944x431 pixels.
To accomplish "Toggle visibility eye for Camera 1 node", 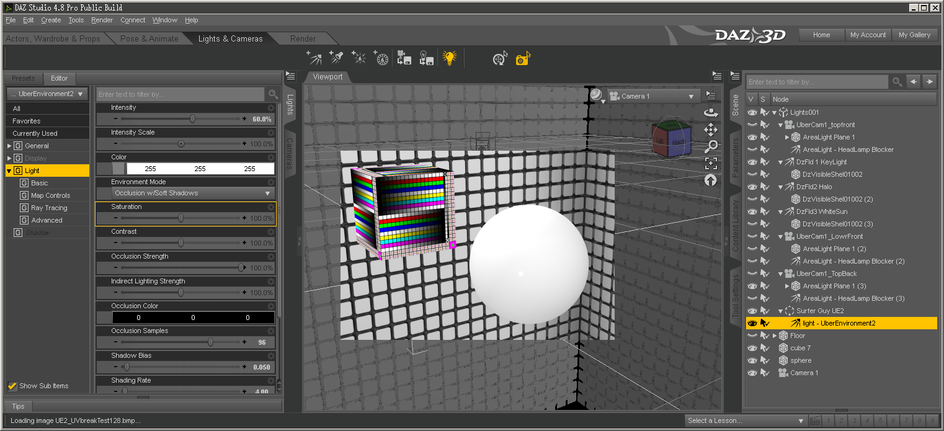I will pos(752,373).
